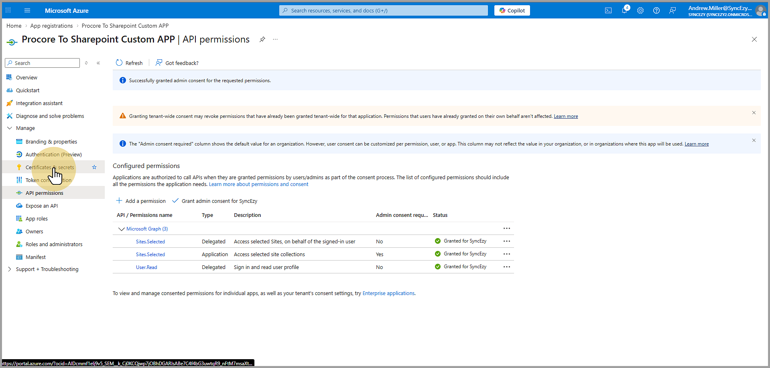Open the notifications bell

click(x=624, y=11)
